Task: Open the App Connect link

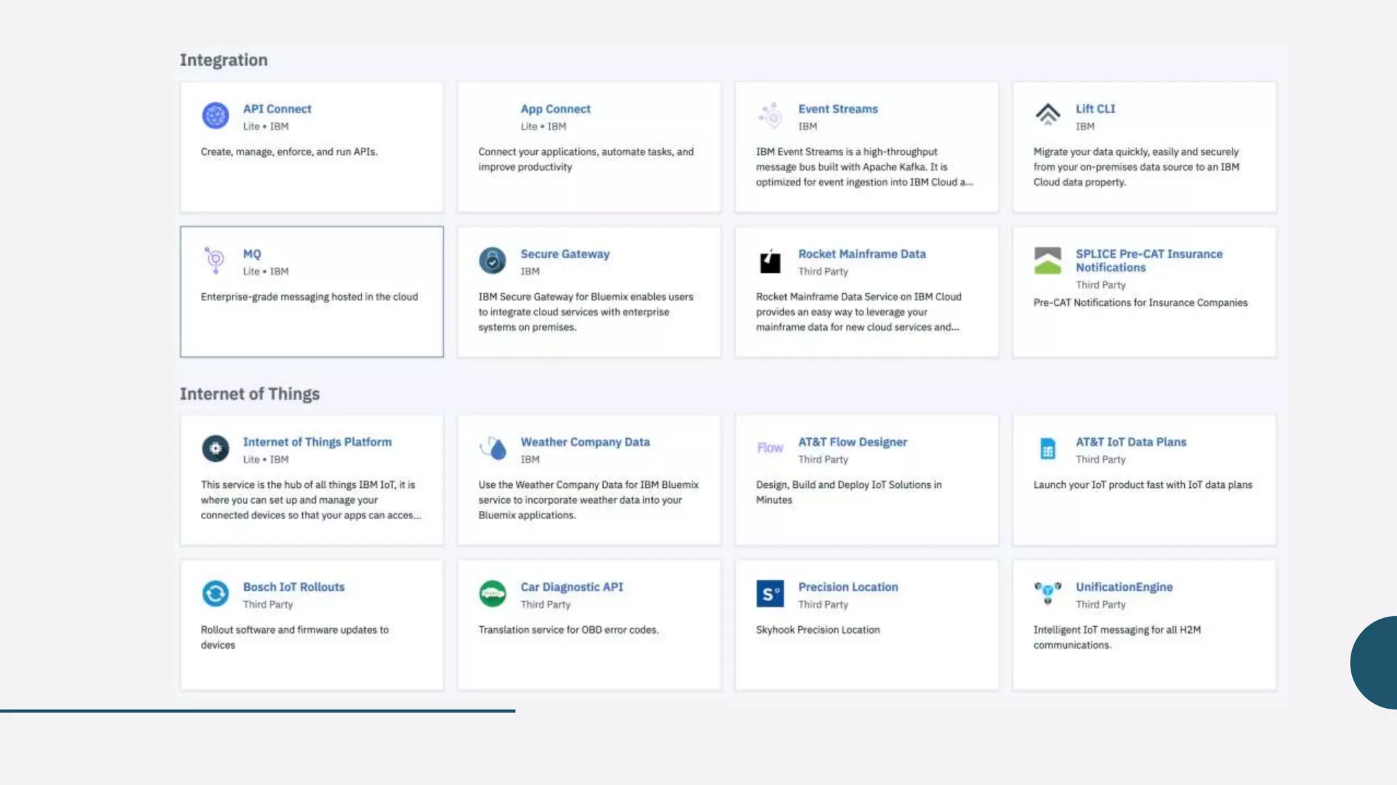Action: click(x=555, y=109)
